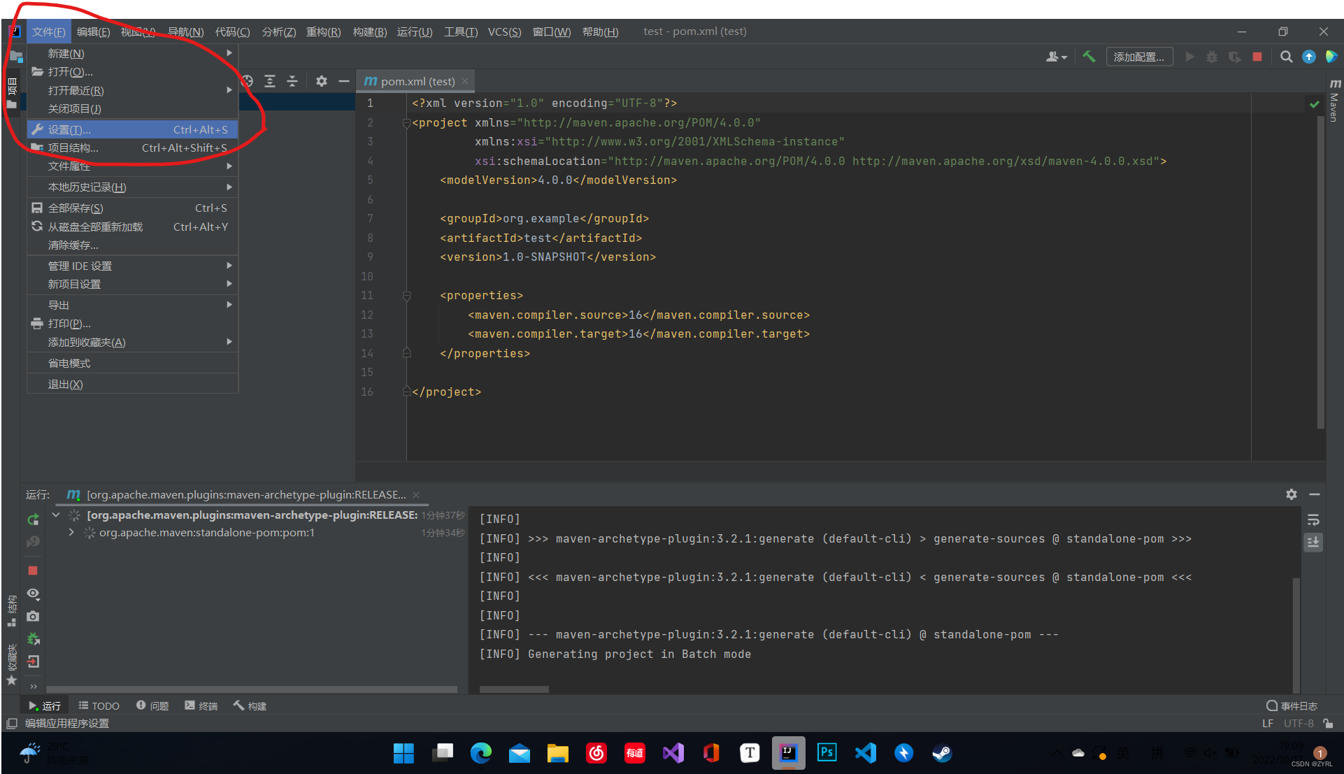Open Search Everywhere magnifier icon
The height and width of the screenshot is (774, 1344).
click(1286, 57)
